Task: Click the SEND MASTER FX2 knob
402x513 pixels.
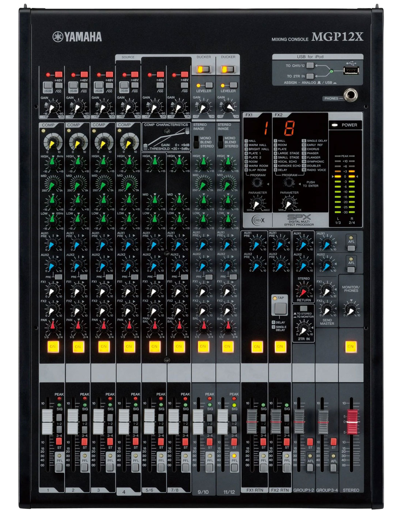Action: (327, 310)
